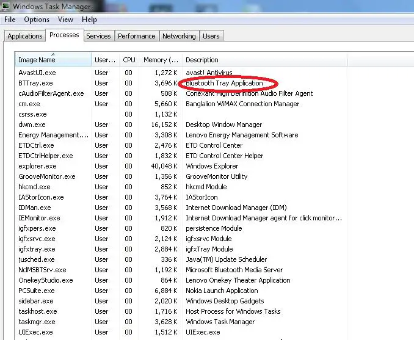This screenshot has height=340, width=414.
Task: Switch to the Services tab
Action: click(x=98, y=36)
